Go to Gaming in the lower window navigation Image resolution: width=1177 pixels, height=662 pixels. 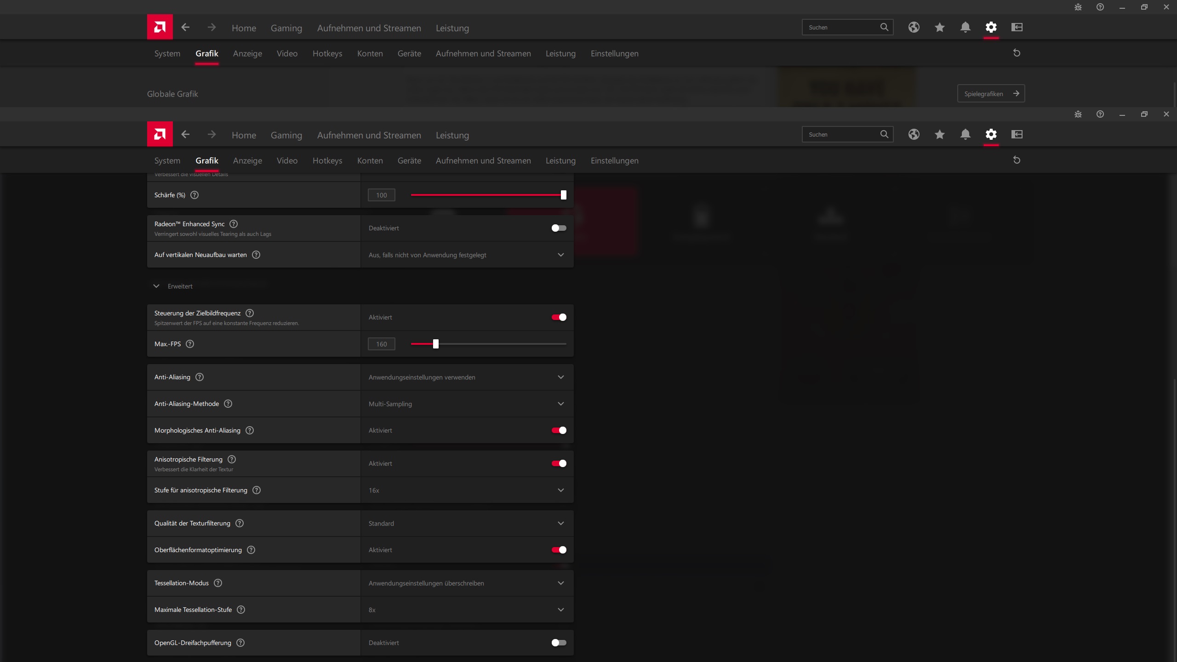click(286, 135)
